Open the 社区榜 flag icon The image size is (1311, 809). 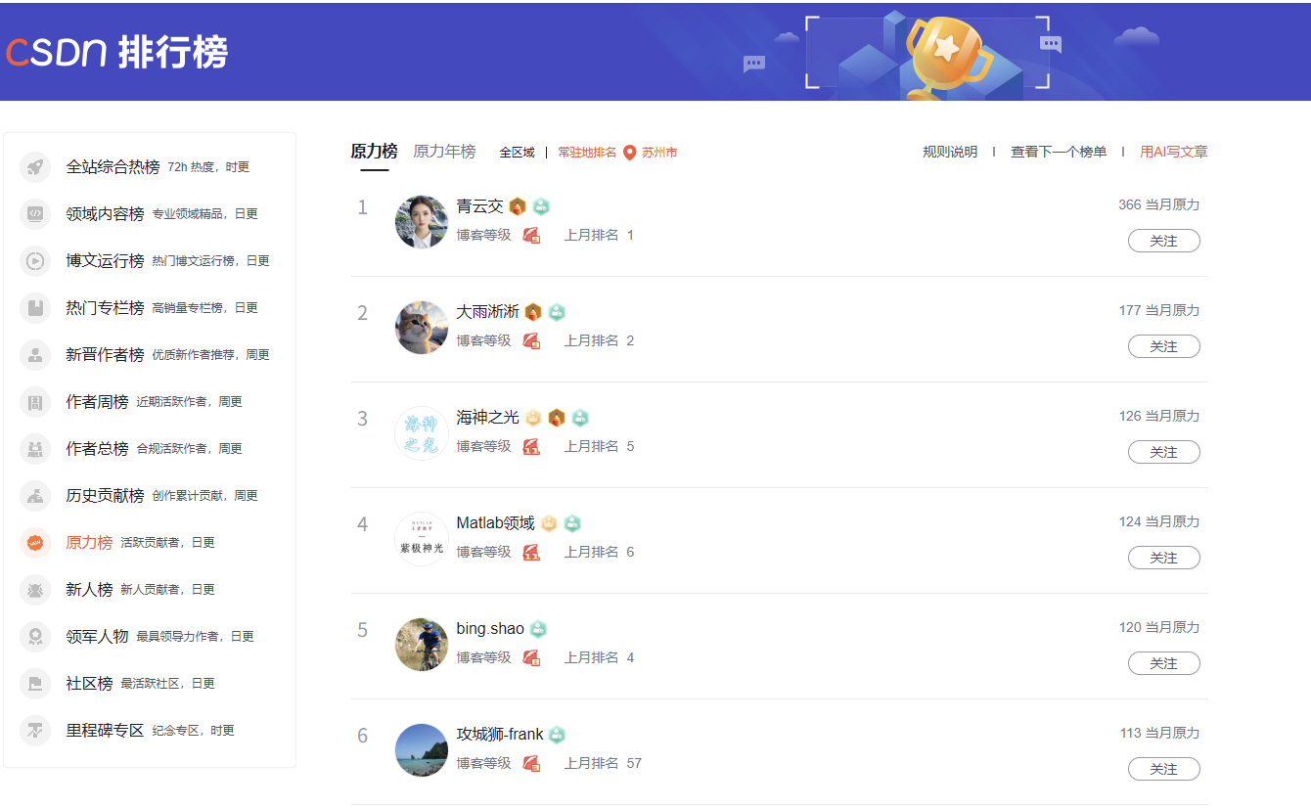35,684
